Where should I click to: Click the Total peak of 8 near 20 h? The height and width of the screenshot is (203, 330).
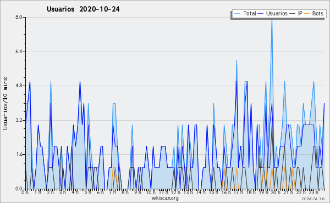point(272,19)
